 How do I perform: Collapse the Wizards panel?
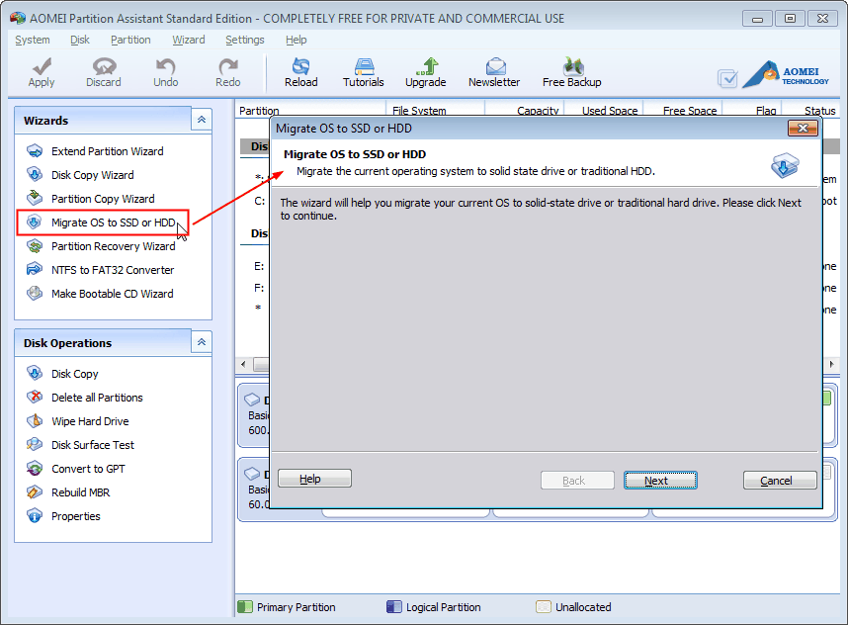tap(202, 120)
